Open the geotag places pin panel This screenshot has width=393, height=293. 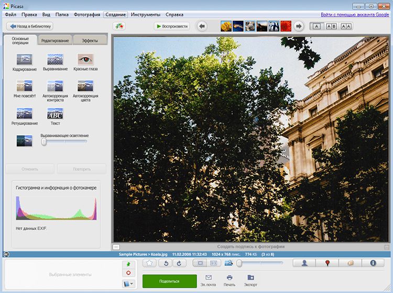(327, 263)
